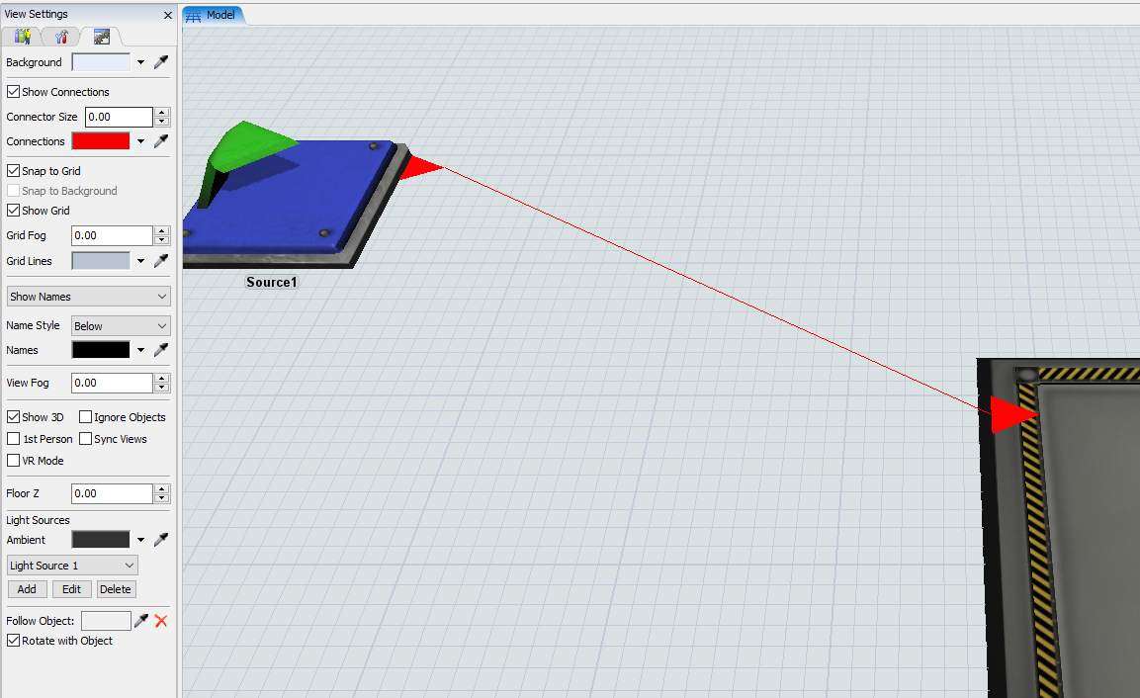The width and height of the screenshot is (1140, 698).
Task: Click the Ambient light eyedropper
Action: click(x=161, y=540)
